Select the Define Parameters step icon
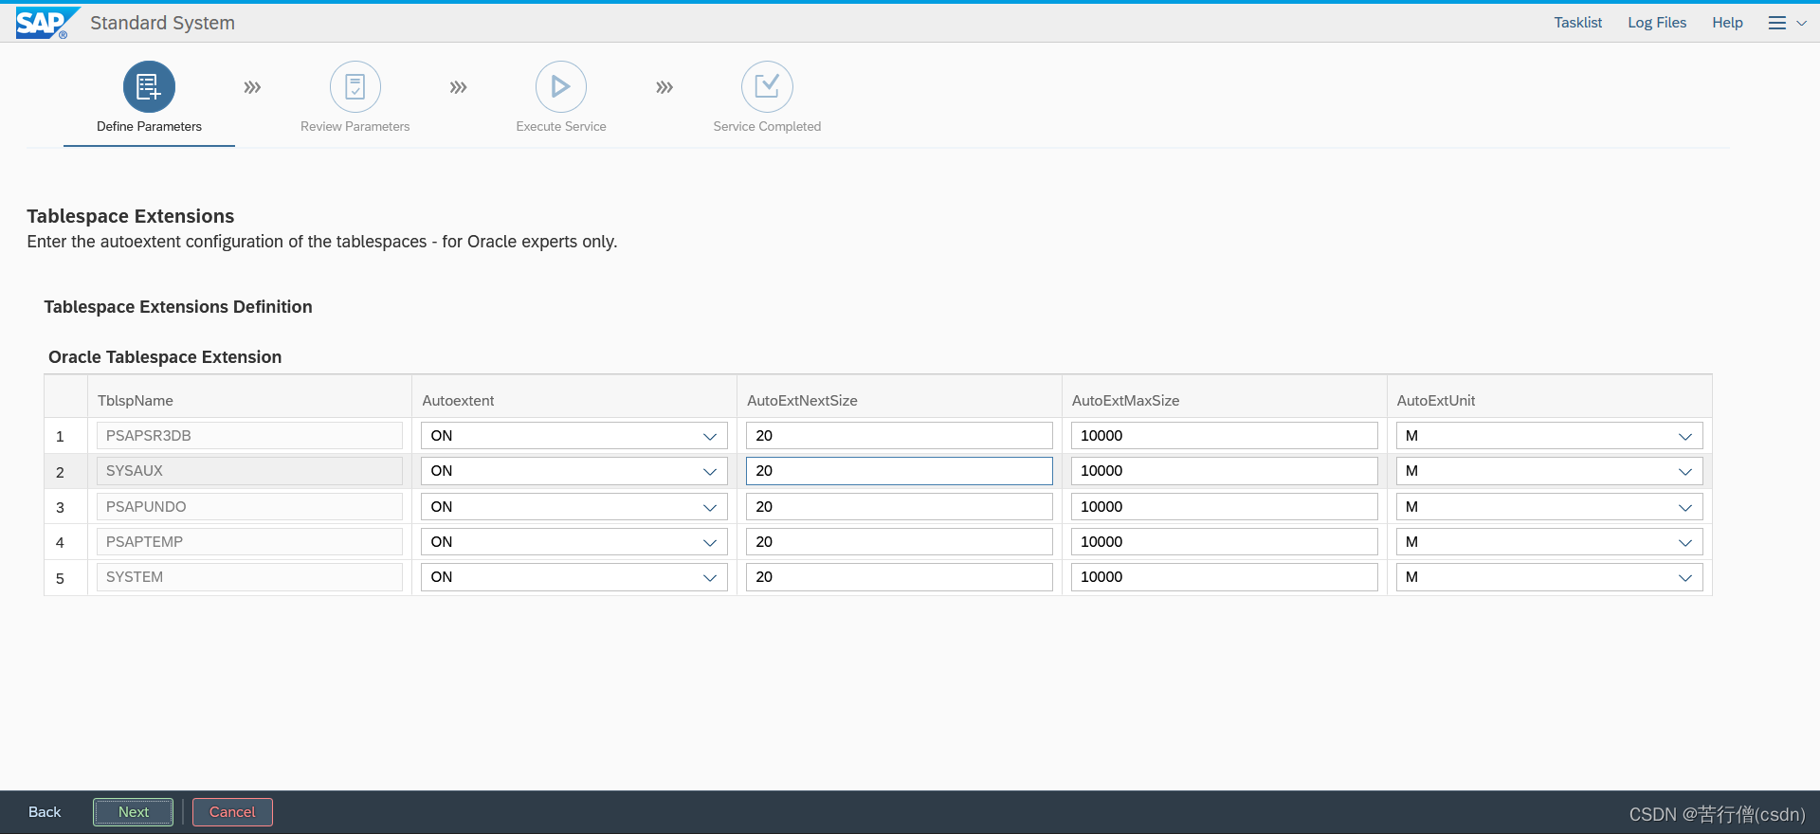Screen dimensions: 1820x834 (149, 87)
